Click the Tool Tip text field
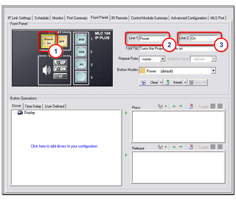This screenshot has width=236, height=200. [x=176, y=48]
